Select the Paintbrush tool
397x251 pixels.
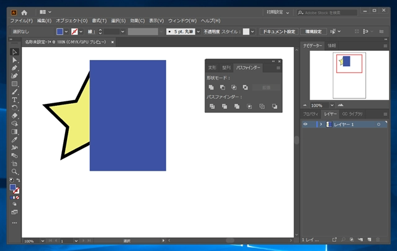pos(14,92)
